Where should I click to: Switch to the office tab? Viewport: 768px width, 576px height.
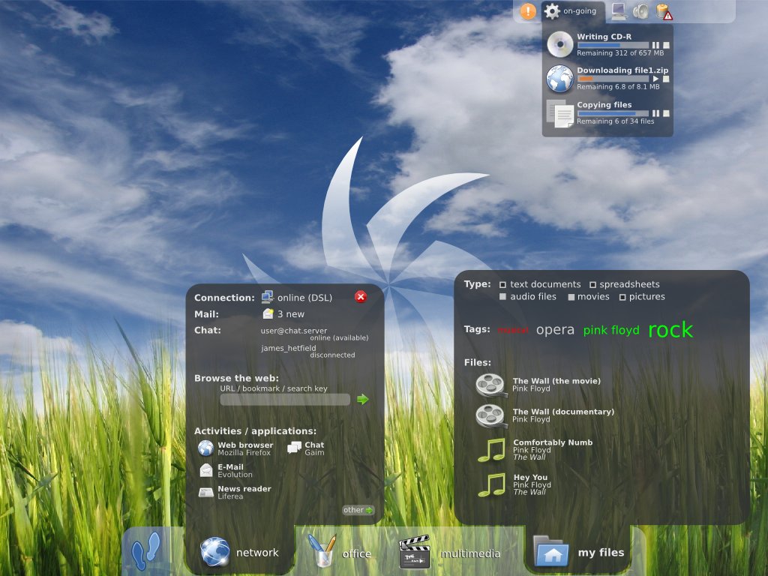[x=340, y=553]
